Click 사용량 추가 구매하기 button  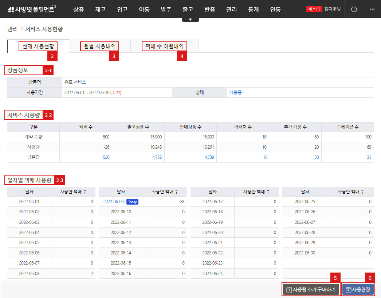coord(311,290)
